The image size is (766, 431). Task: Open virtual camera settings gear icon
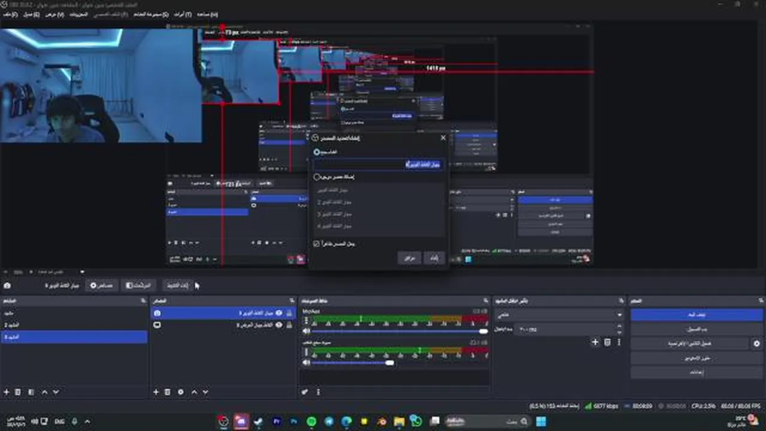(x=756, y=344)
